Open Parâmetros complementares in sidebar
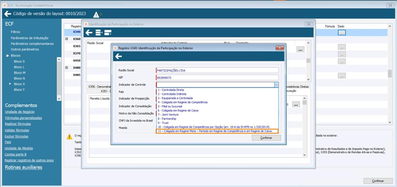Viewport: 397px width, 187px height. tap(32, 44)
